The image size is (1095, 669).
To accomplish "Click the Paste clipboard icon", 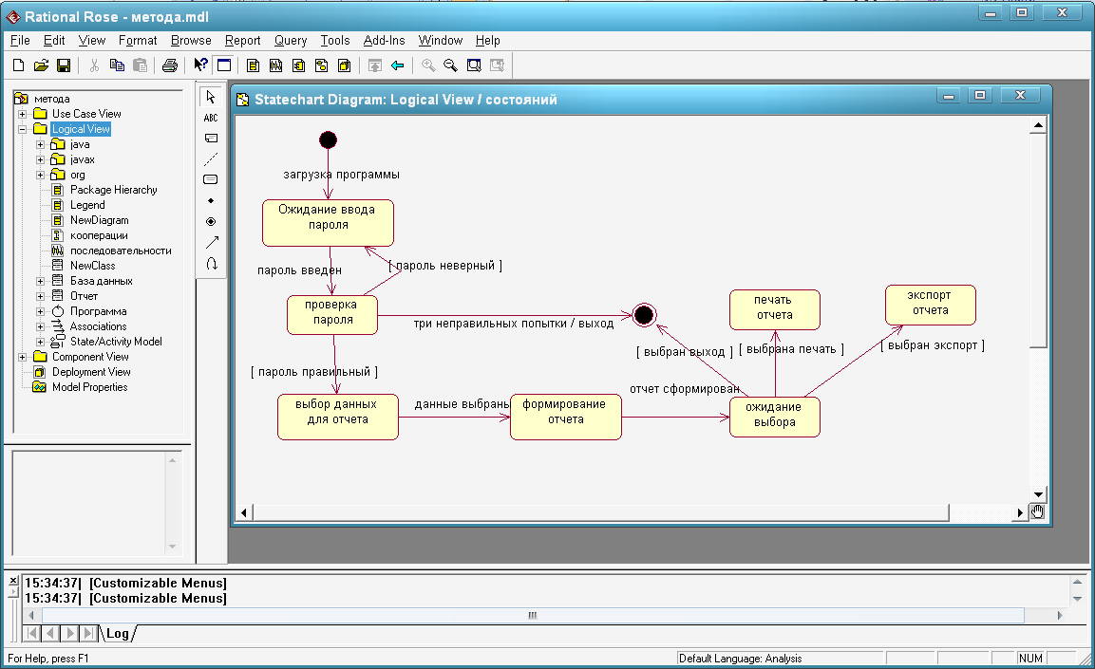I will (140, 65).
